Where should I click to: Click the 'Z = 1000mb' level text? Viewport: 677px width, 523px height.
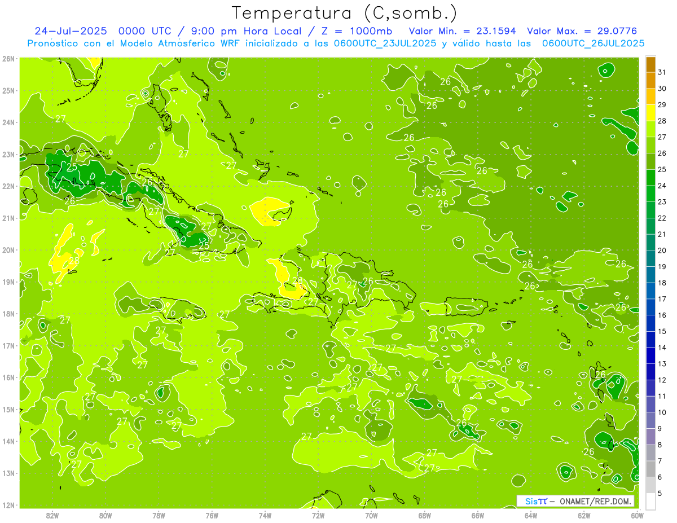357,31
